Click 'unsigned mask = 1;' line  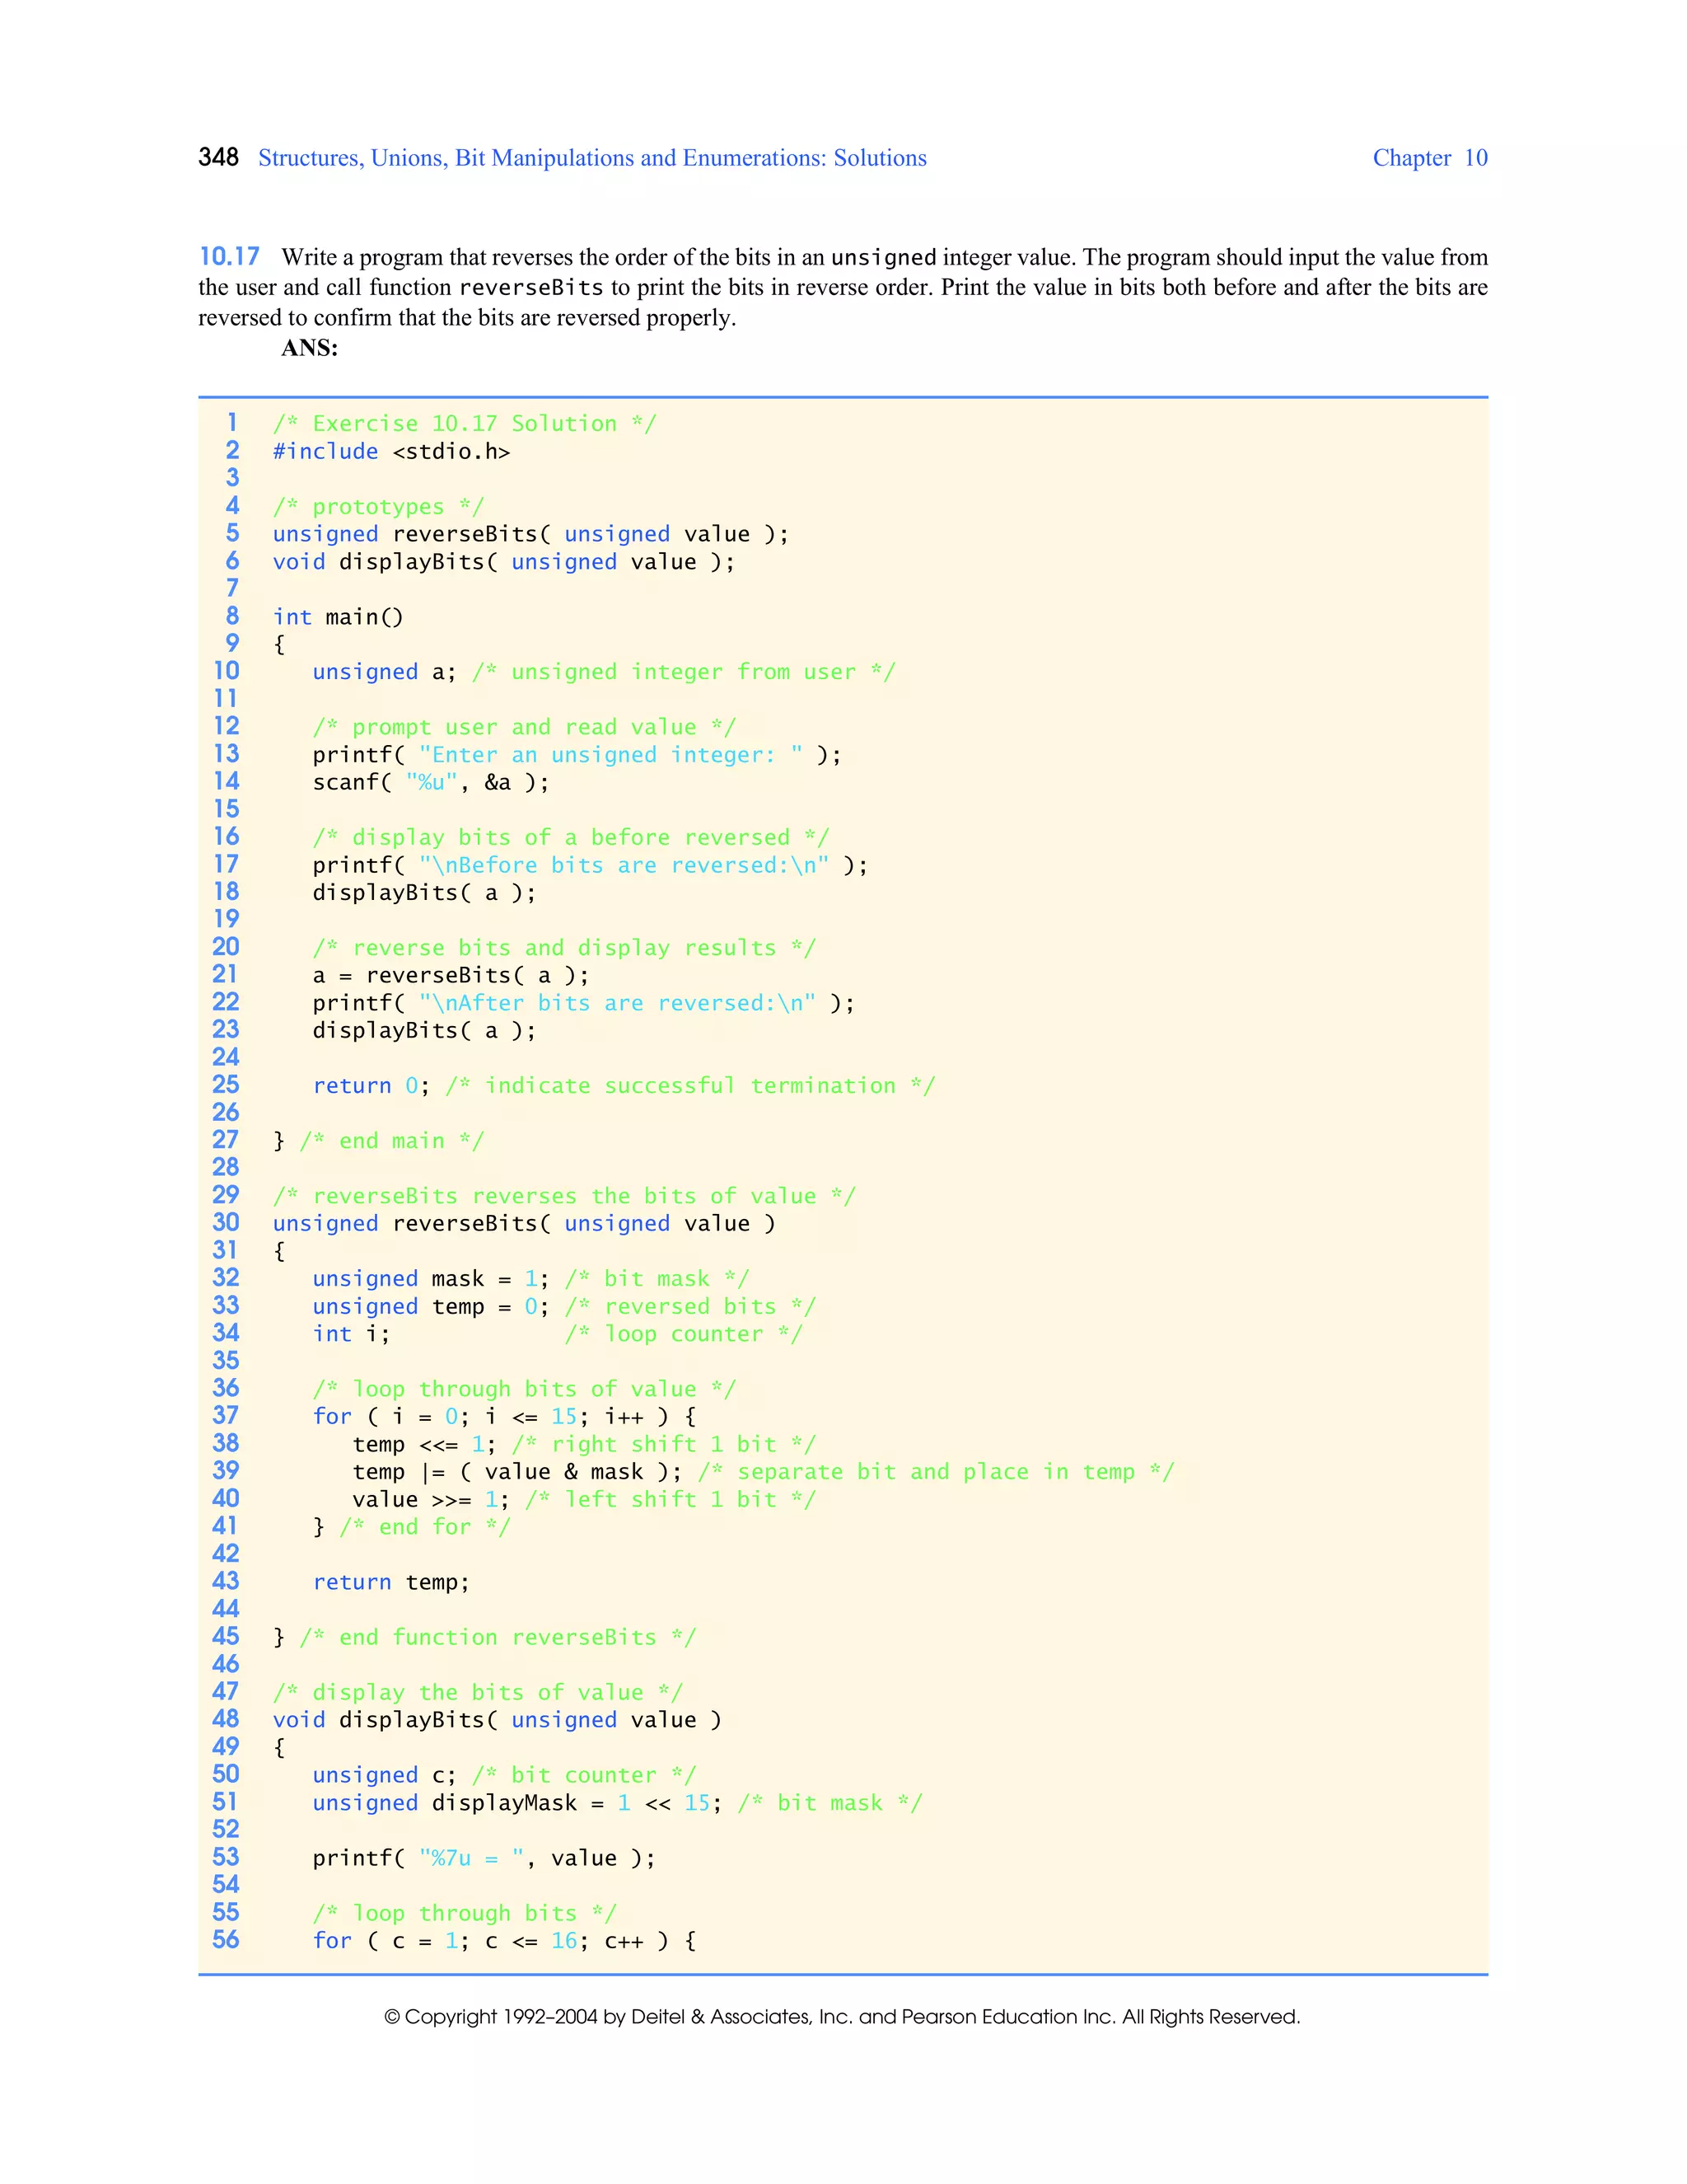530,1279
